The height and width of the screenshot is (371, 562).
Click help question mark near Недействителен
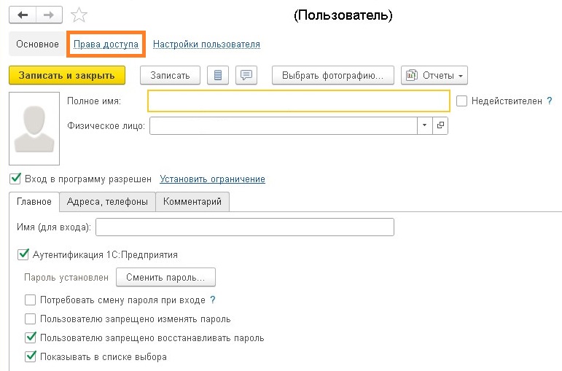coord(558,101)
